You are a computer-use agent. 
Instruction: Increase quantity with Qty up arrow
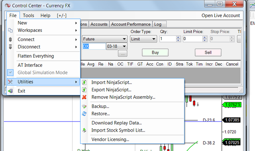point(178,37)
